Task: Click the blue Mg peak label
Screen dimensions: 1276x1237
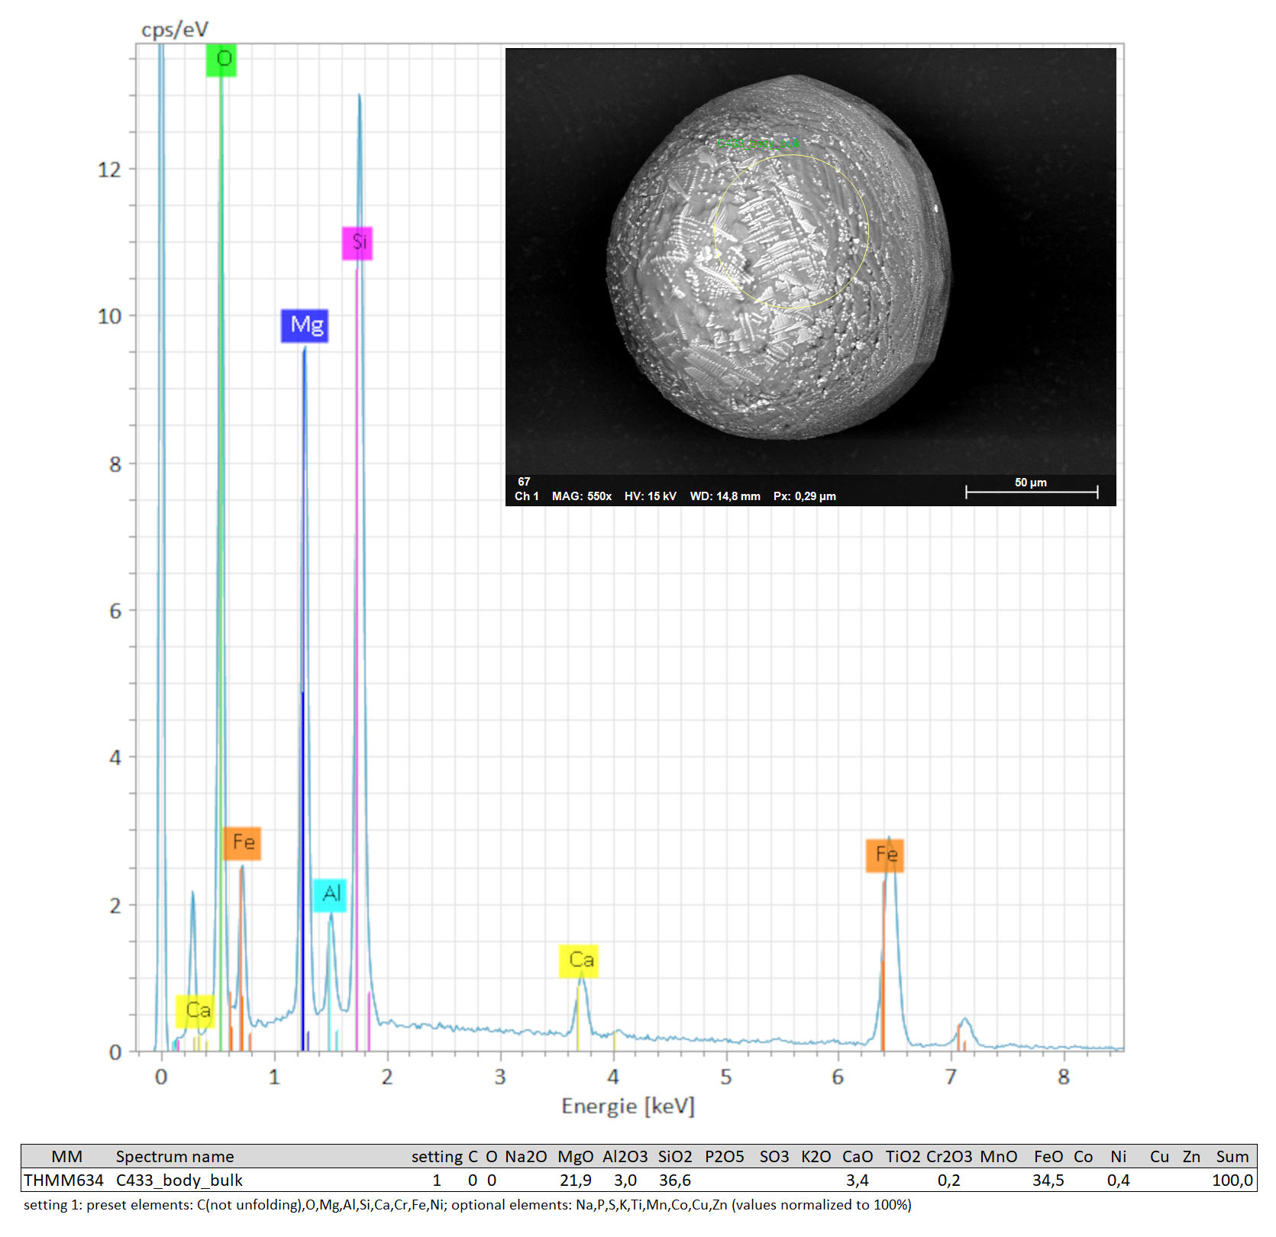Action: click(x=305, y=325)
